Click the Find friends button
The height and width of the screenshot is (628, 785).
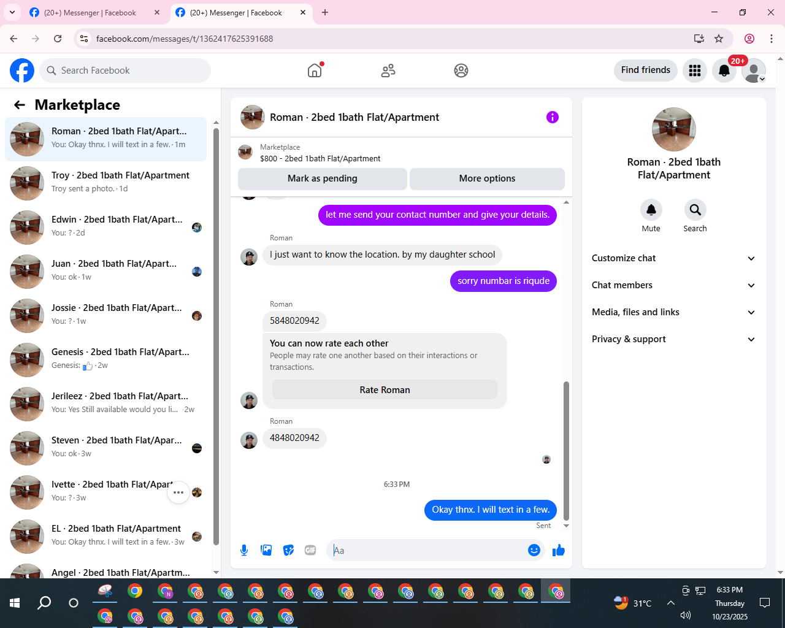[646, 70]
